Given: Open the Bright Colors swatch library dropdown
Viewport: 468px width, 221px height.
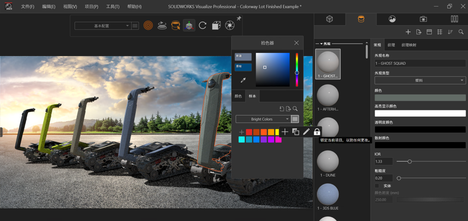Looking at the screenshot, I should pyautogui.click(x=262, y=119).
